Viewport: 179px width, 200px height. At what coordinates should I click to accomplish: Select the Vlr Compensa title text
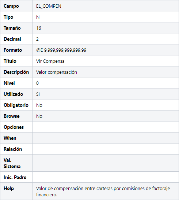(x=50, y=61)
